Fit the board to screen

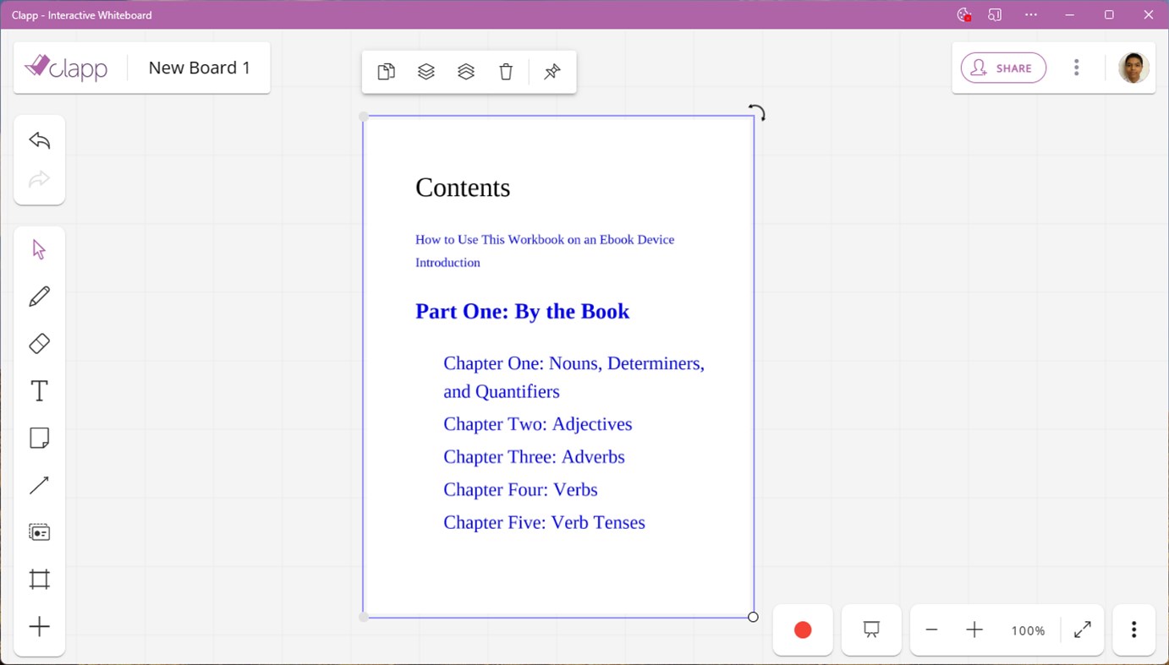click(1082, 630)
